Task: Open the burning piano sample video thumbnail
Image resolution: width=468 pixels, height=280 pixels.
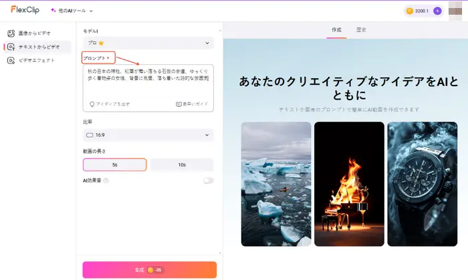Action: tap(349, 184)
